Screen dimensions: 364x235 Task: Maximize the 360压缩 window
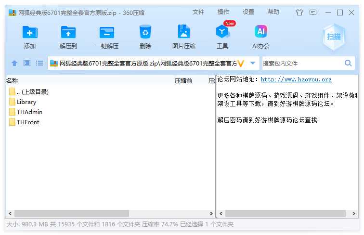click(x=340, y=13)
